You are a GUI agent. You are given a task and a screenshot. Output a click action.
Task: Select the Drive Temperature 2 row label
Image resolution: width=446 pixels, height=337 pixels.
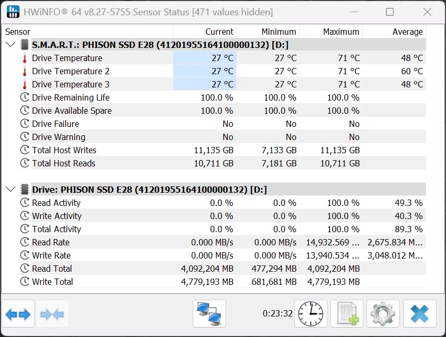click(71, 71)
